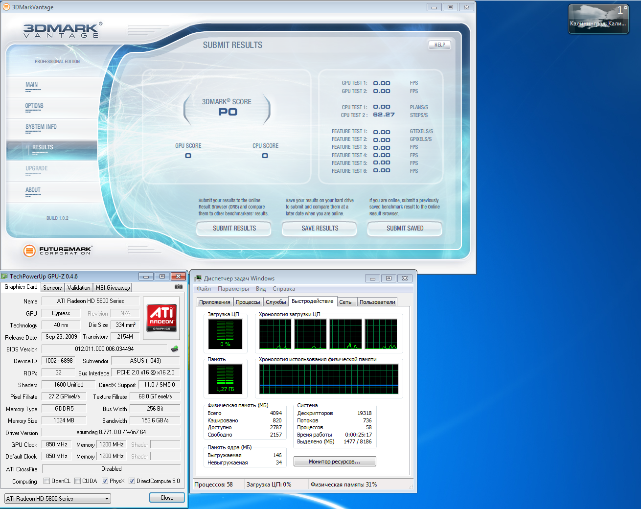Screen dimensions: 641x509
Task: Open the Файл menu in Task Manager
Action: [x=204, y=289]
